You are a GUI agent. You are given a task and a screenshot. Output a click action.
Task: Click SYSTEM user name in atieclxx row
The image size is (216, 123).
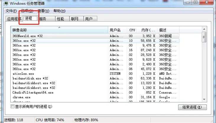coord(115,74)
